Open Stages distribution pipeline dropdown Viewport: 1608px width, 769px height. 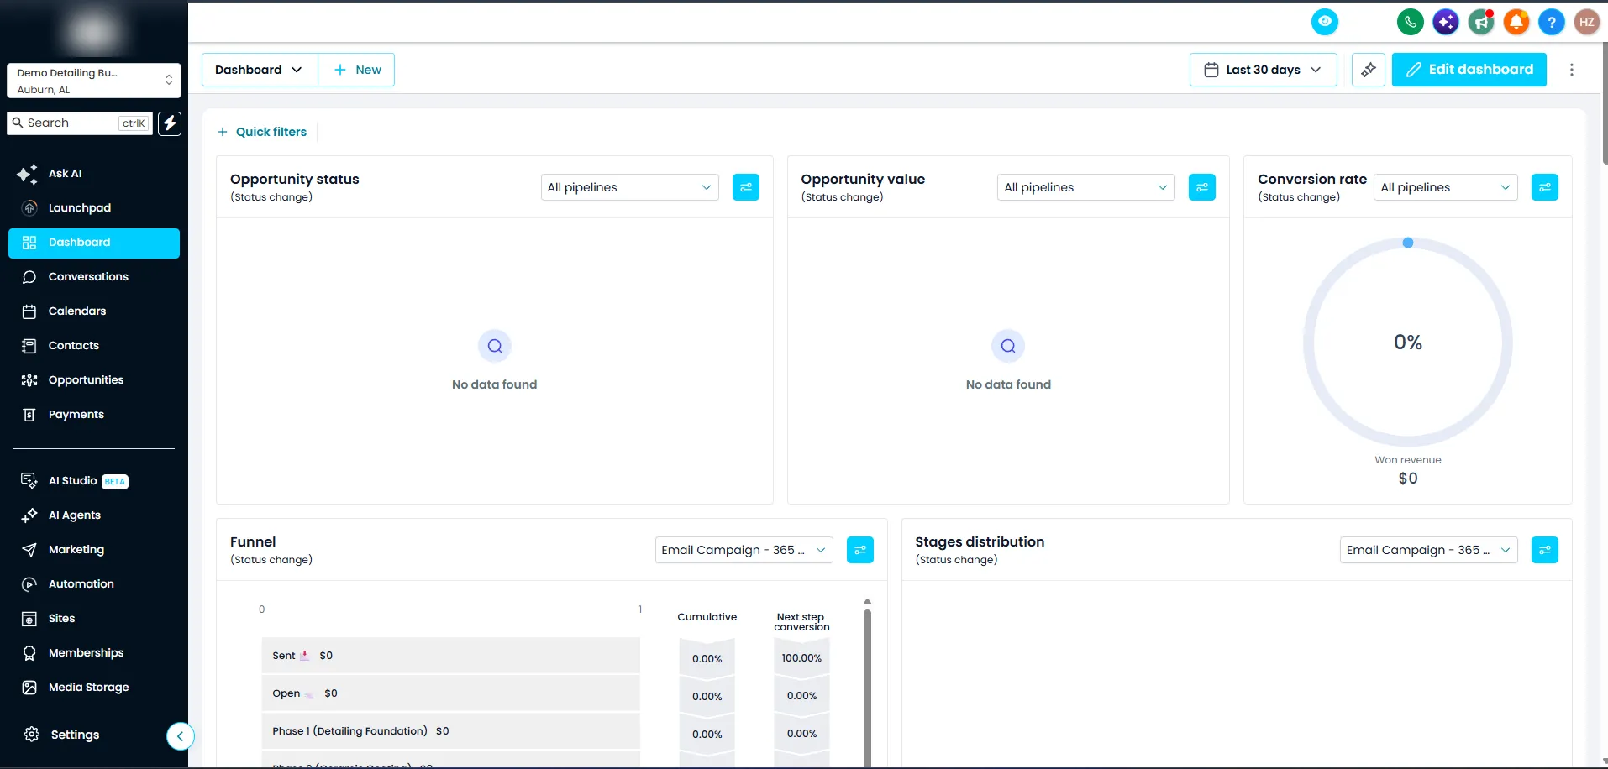[x=1429, y=550]
